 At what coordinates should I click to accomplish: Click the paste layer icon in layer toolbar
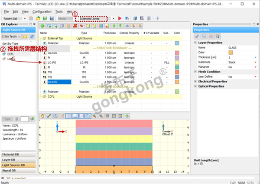click(68, 26)
